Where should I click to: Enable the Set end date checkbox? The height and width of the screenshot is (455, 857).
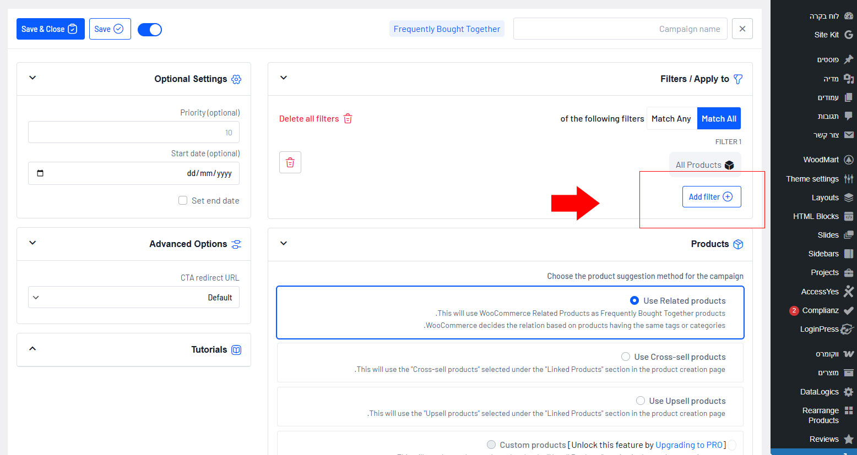[x=183, y=201]
